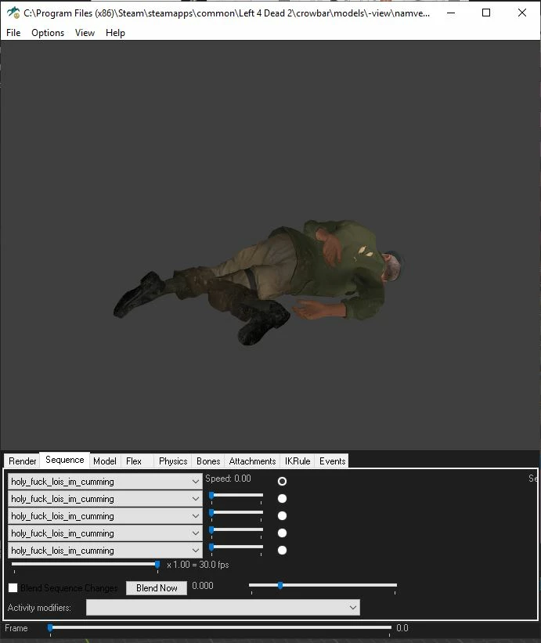Image resolution: width=541 pixels, height=643 pixels.
Task: Expand the second sequence dropdown
Action: coord(105,499)
